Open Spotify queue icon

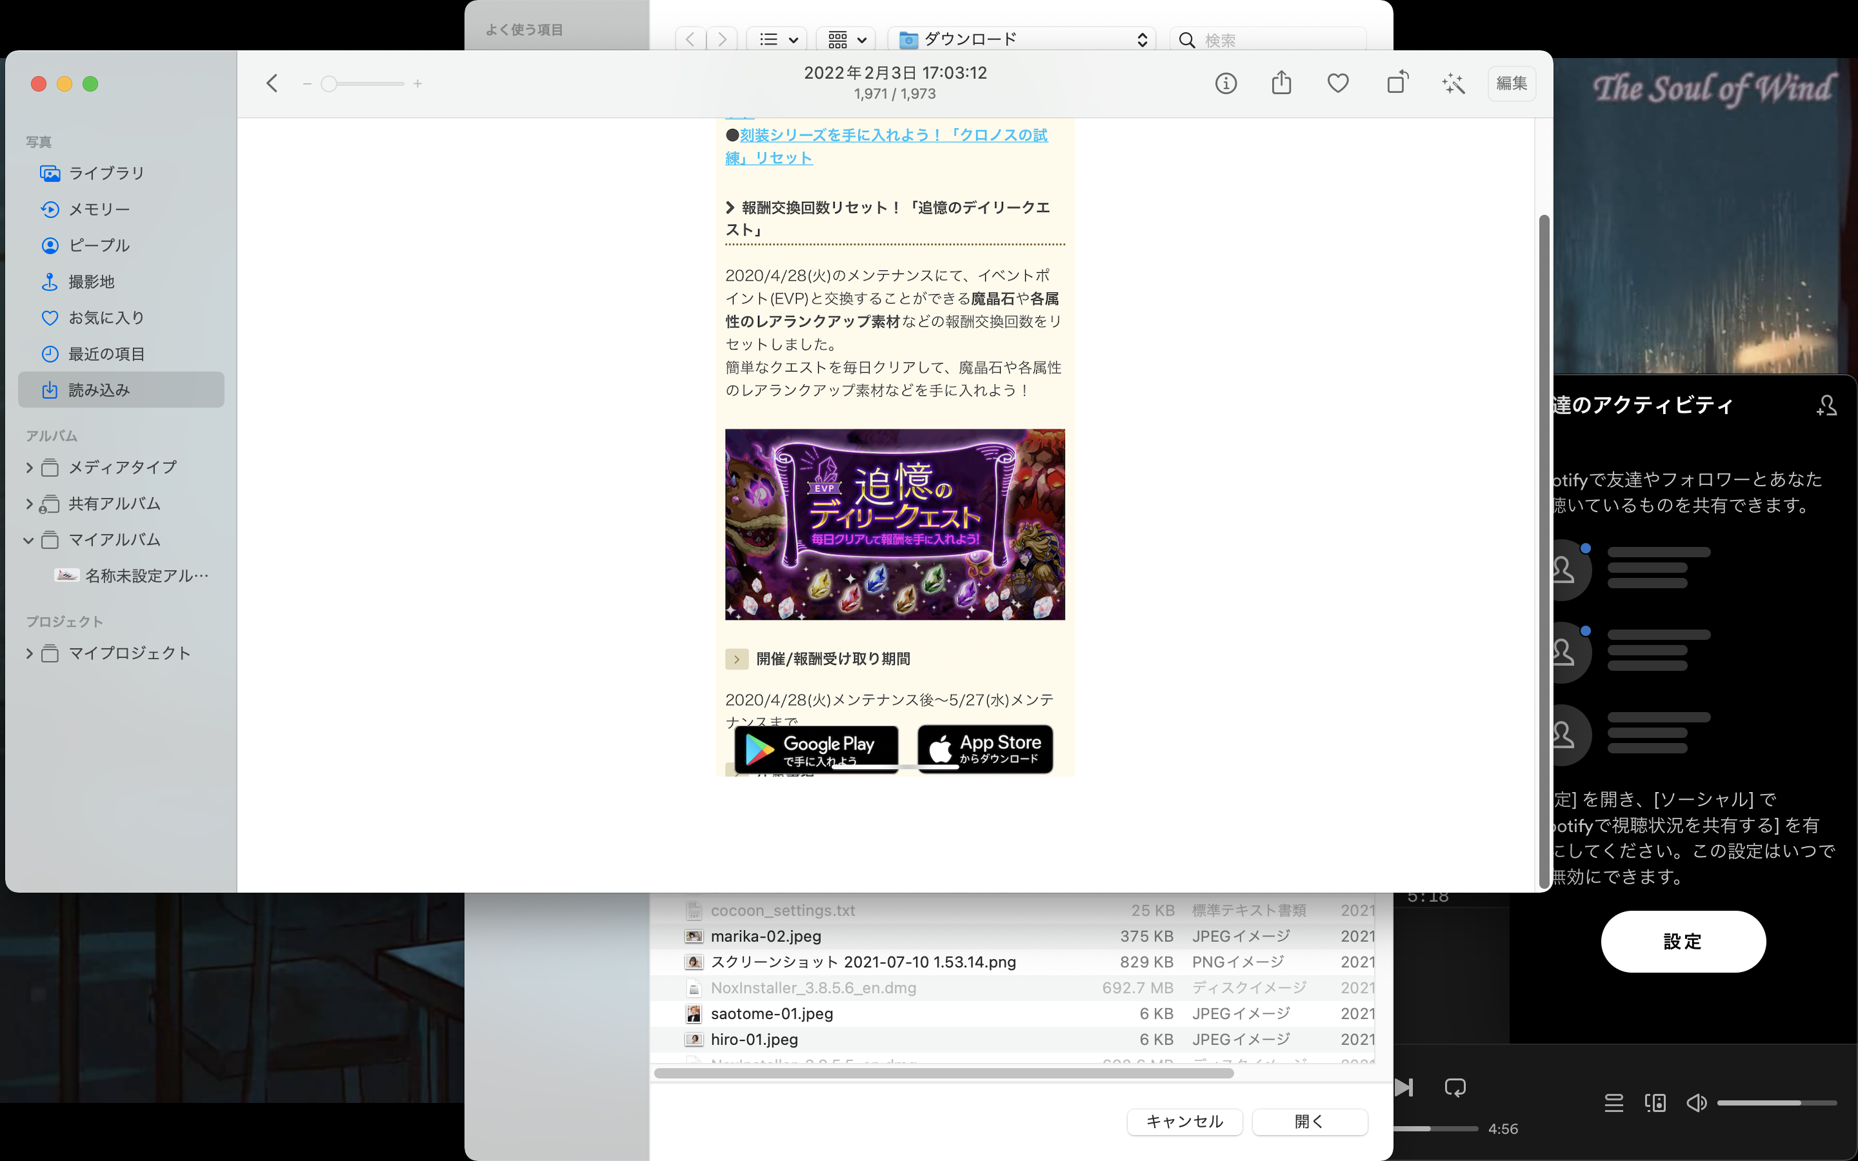point(1614,1104)
